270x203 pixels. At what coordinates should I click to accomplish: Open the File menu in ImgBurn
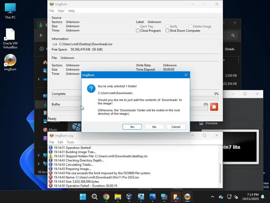(52, 11)
